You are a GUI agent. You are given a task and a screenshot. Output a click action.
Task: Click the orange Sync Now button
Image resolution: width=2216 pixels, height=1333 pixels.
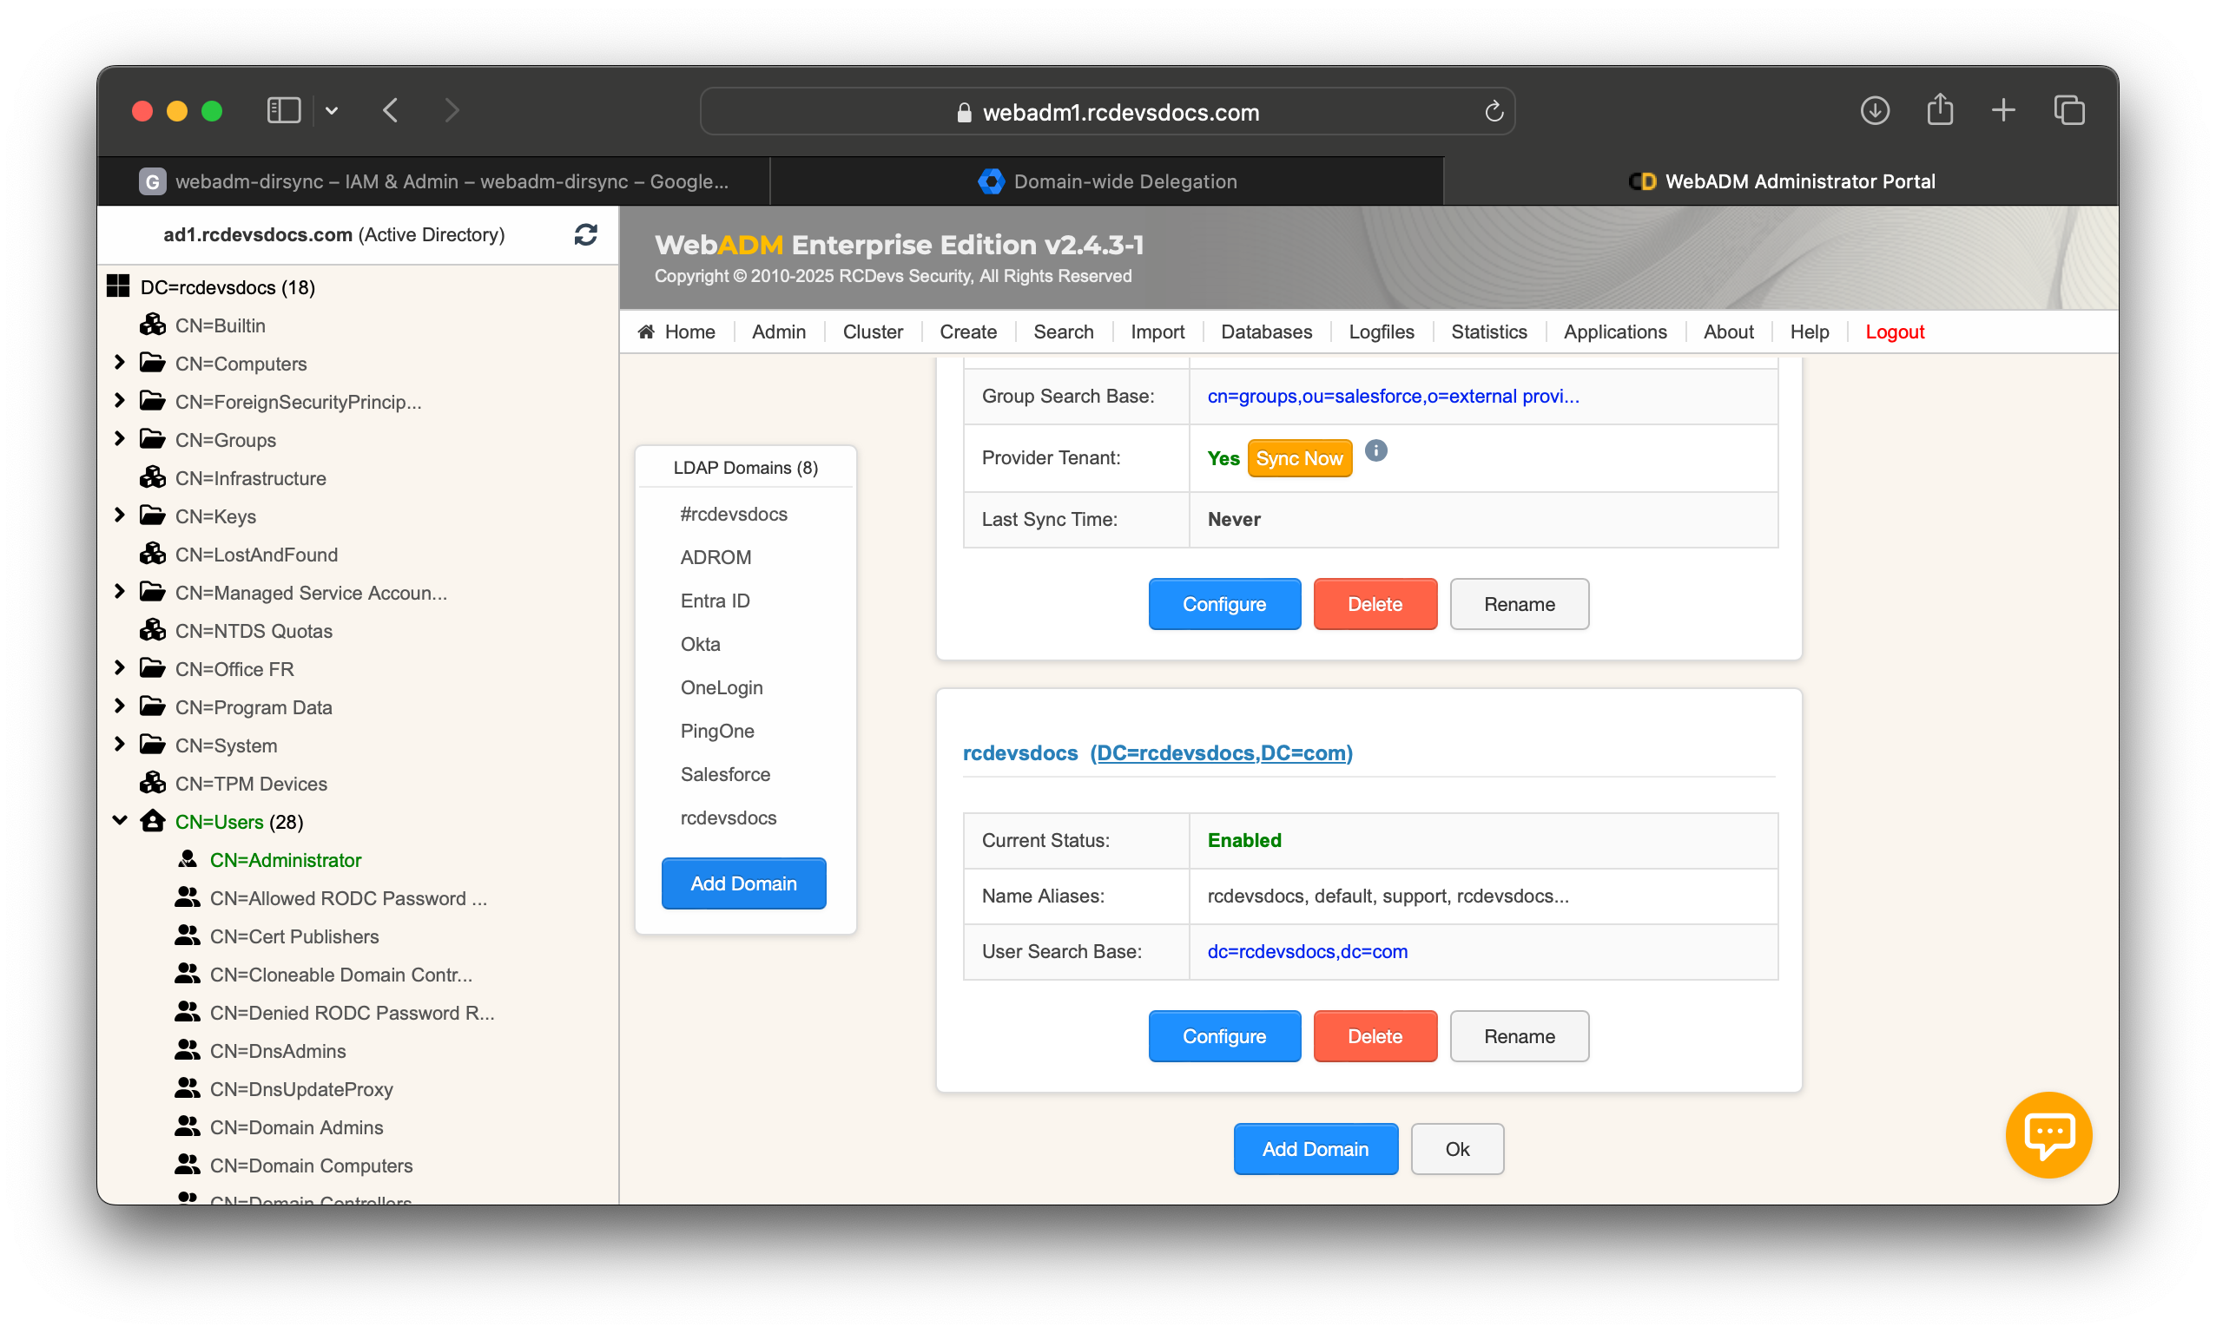pyautogui.click(x=1298, y=458)
